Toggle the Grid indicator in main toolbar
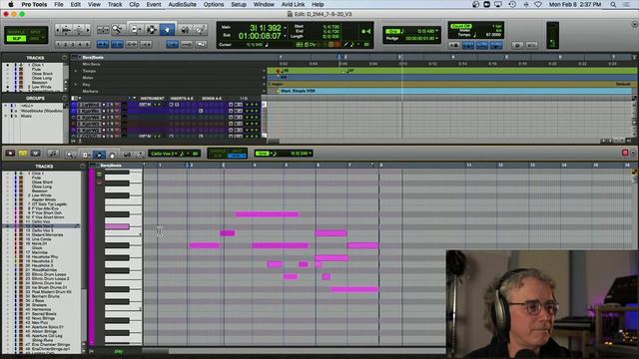The height and width of the screenshot is (359, 639). point(392,31)
